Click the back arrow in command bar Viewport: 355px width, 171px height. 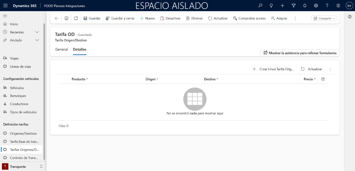(x=57, y=18)
